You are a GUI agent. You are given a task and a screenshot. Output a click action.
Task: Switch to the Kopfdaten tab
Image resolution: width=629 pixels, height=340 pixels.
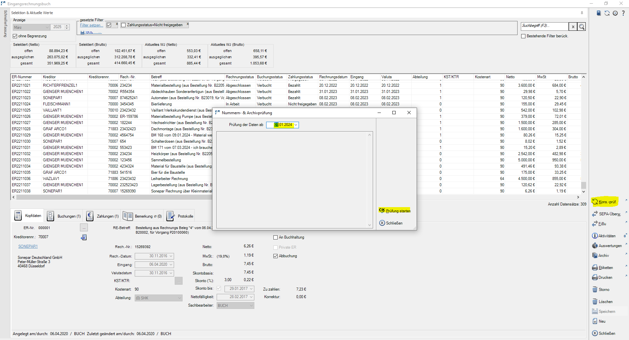pyautogui.click(x=28, y=216)
